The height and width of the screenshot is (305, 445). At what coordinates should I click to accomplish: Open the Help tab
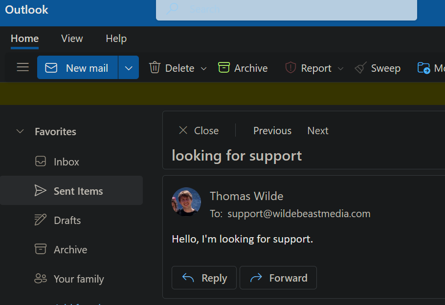tap(116, 39)
